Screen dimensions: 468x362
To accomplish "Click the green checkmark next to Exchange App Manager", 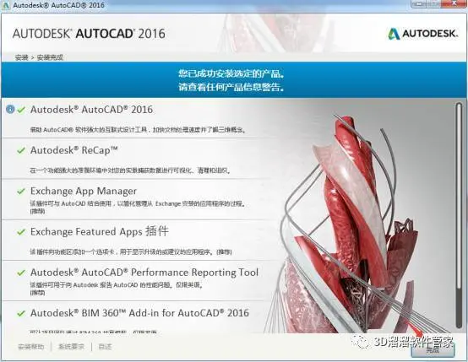I will pos(21,192).
